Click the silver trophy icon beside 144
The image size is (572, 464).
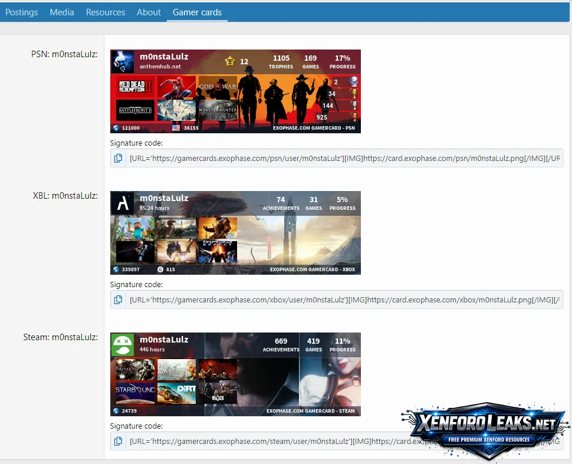pos(353,105)
